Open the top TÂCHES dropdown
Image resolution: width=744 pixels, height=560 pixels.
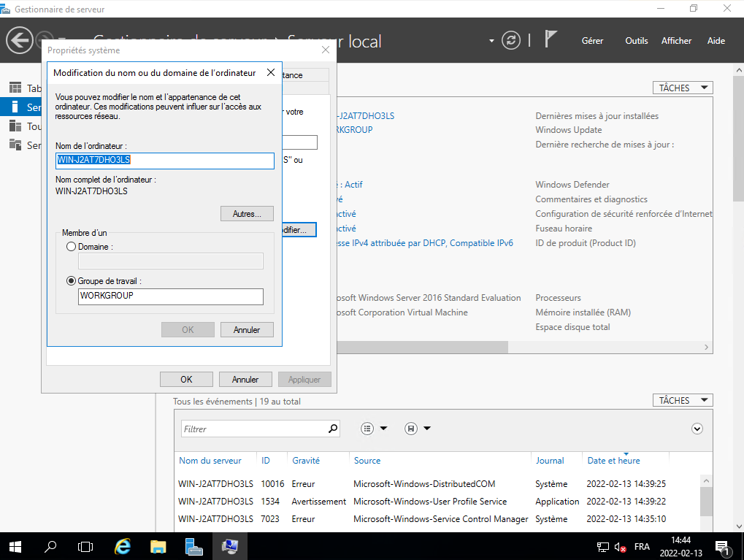click(x=682, y=88)
